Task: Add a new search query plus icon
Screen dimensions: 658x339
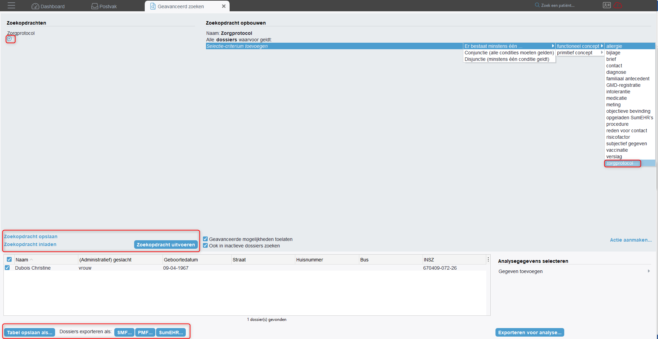Action: pos(10,39)
